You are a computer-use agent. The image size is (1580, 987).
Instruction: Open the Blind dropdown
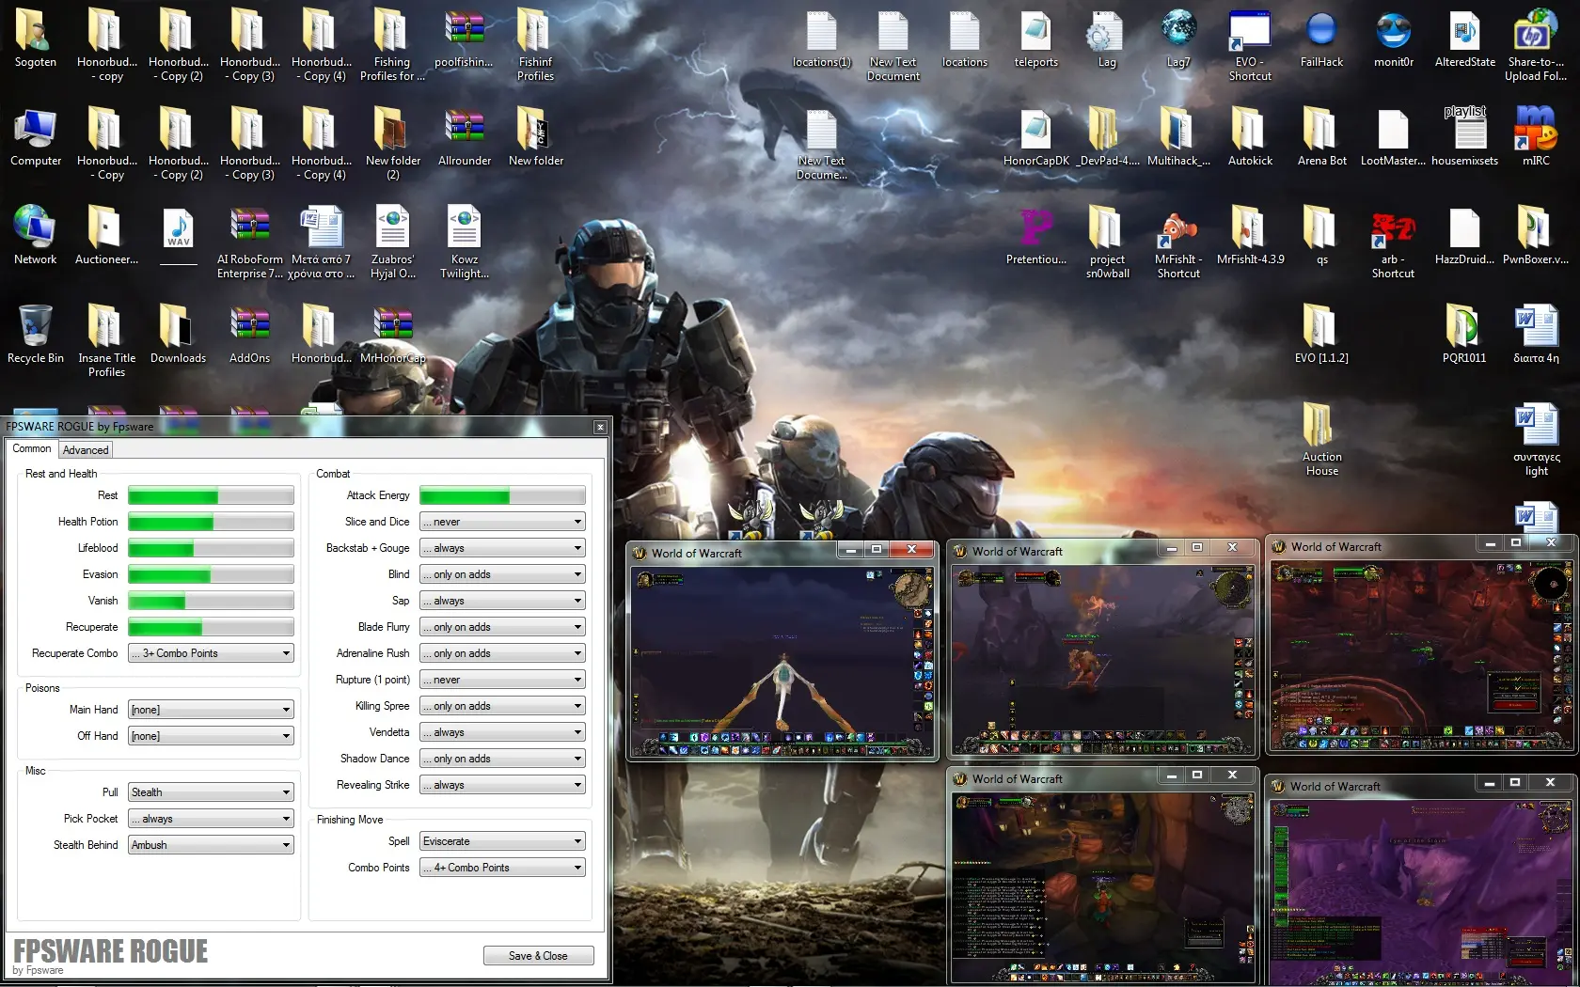502,574
